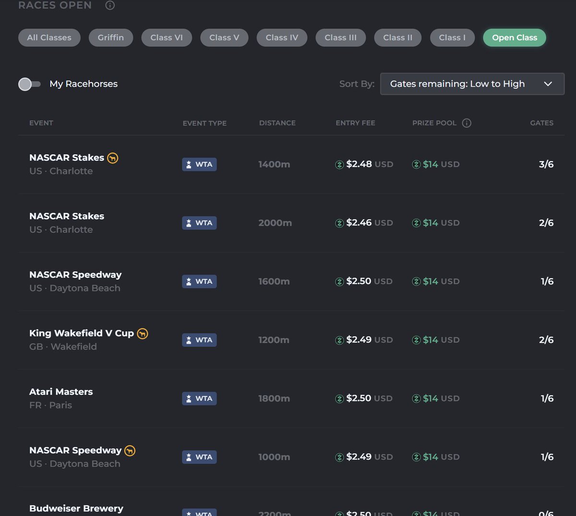
Task: Click the currency icon beside the 1600m race's $2.50 fee
Action: 339,281
